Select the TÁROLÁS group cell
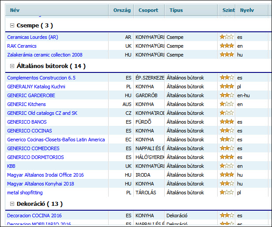The image size is (272, 227). click(149, 193)
